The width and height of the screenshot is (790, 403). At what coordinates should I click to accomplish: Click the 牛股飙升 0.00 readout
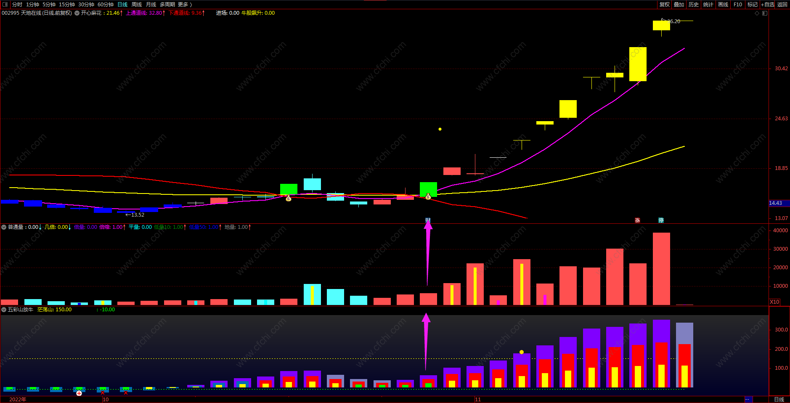tap(258, 13)
